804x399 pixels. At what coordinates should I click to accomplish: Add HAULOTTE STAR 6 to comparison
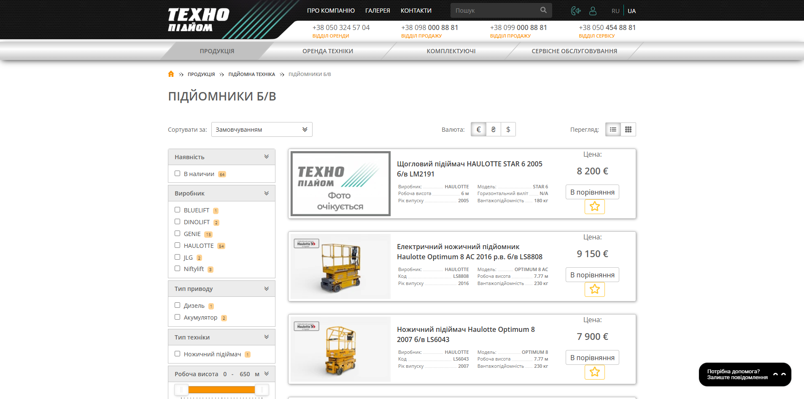pyautogui.click(x=592, y=192)
